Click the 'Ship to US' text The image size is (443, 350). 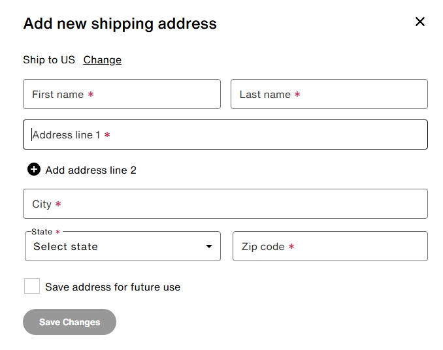[49, 59]
